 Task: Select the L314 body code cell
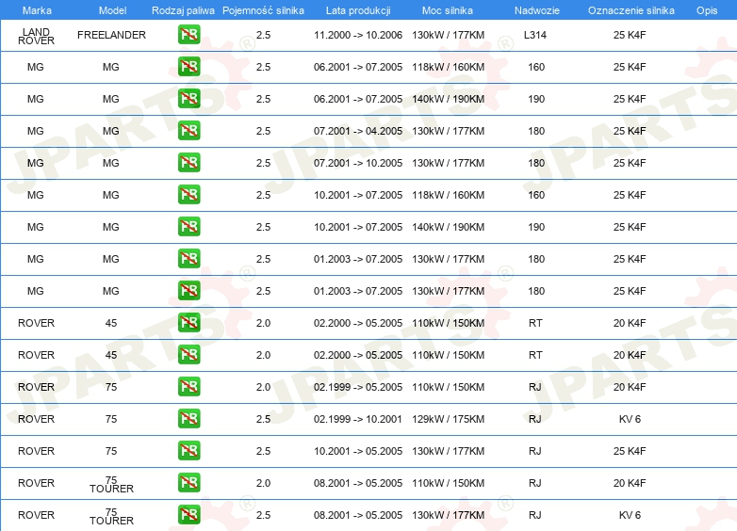tap(535, 35)
